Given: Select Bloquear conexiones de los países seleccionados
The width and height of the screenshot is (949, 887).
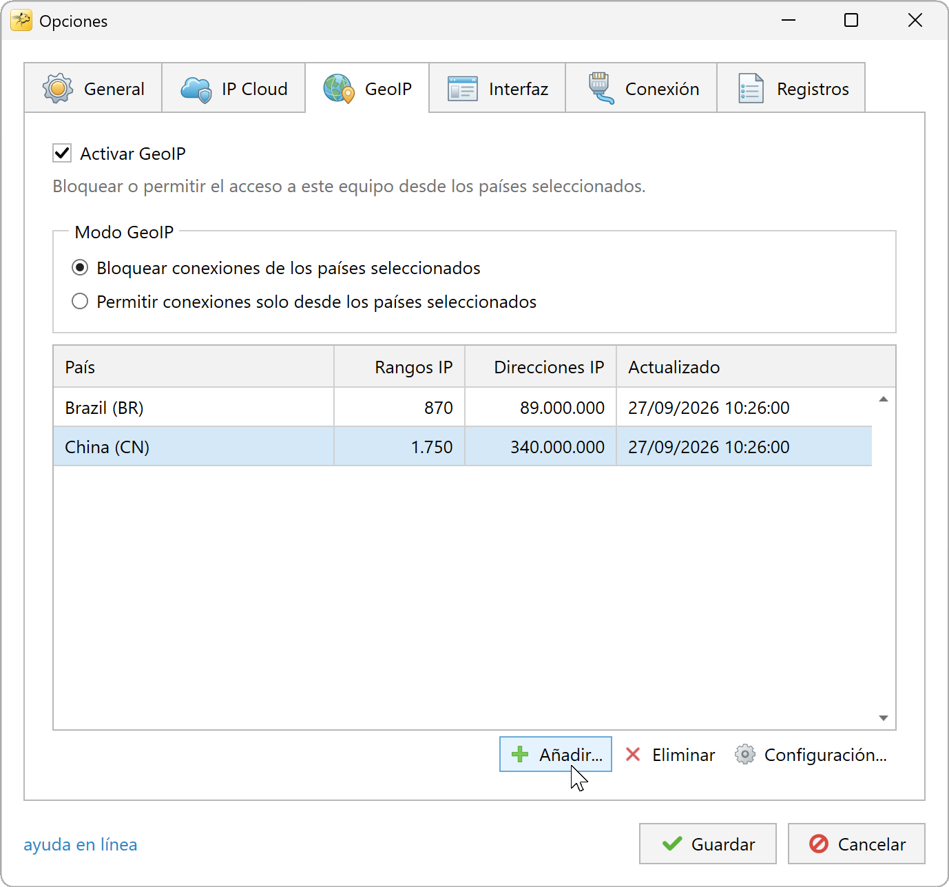Looking at the screenshot, I should click(x=80, y=267).
